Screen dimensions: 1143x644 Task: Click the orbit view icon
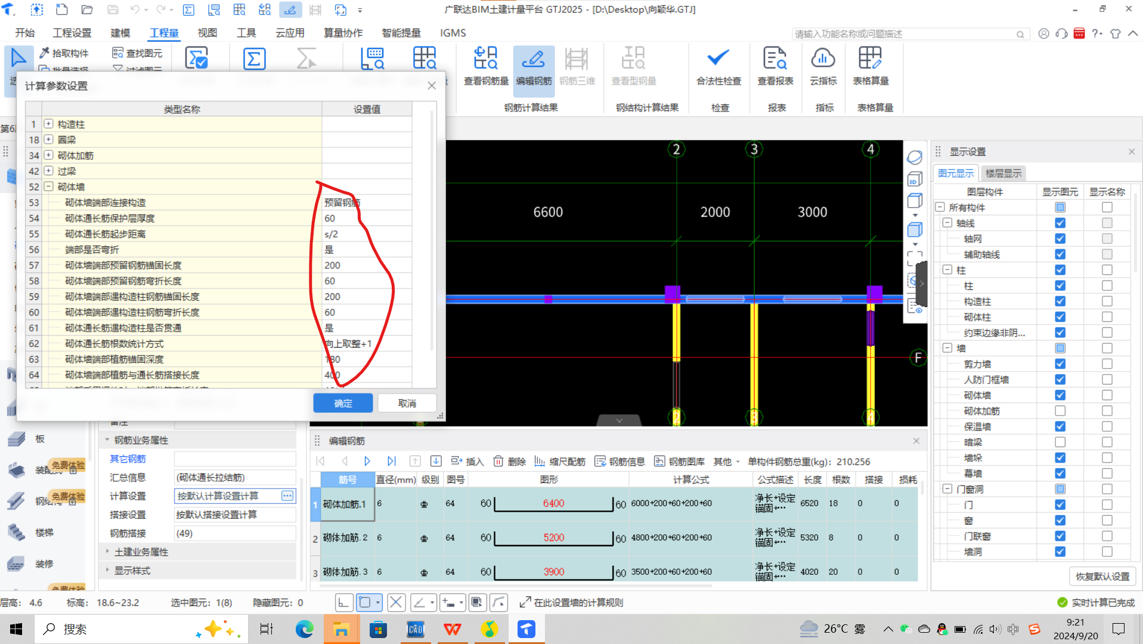click(x=915, y=157)
